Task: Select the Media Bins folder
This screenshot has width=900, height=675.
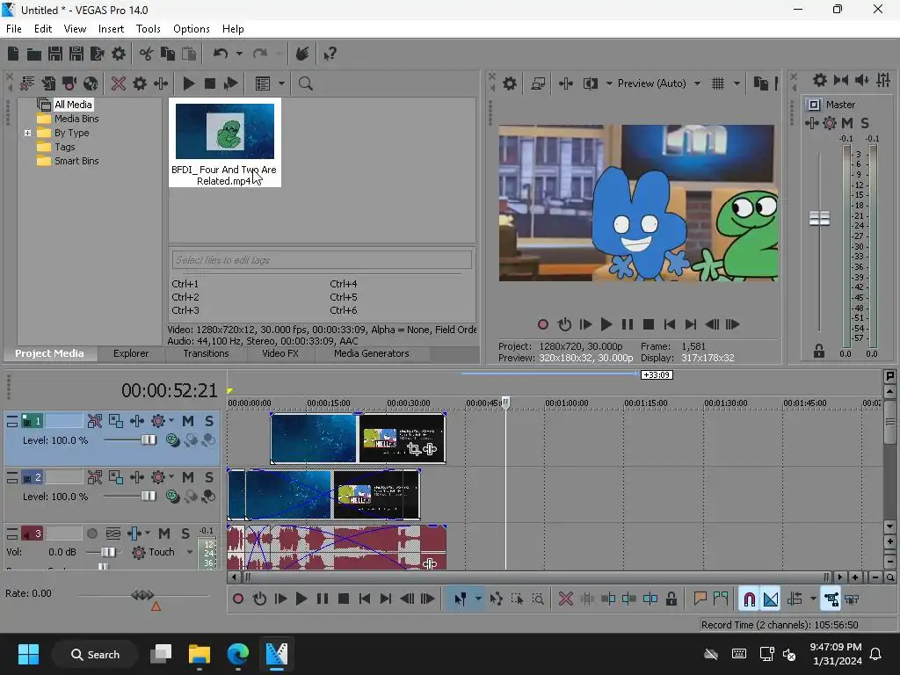Action: 76,119
